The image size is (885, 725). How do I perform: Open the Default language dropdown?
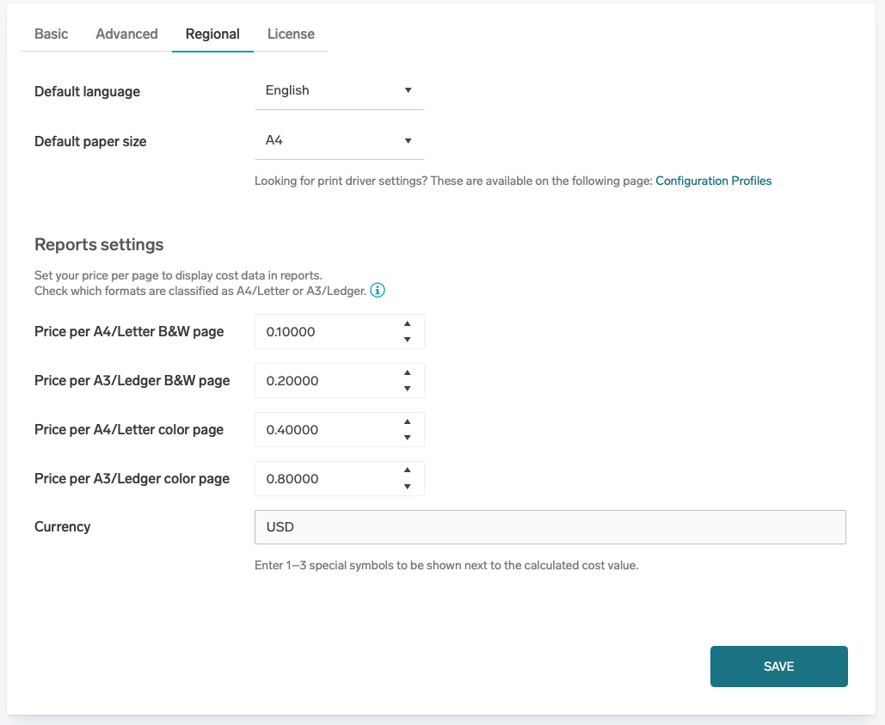(339, 91)
